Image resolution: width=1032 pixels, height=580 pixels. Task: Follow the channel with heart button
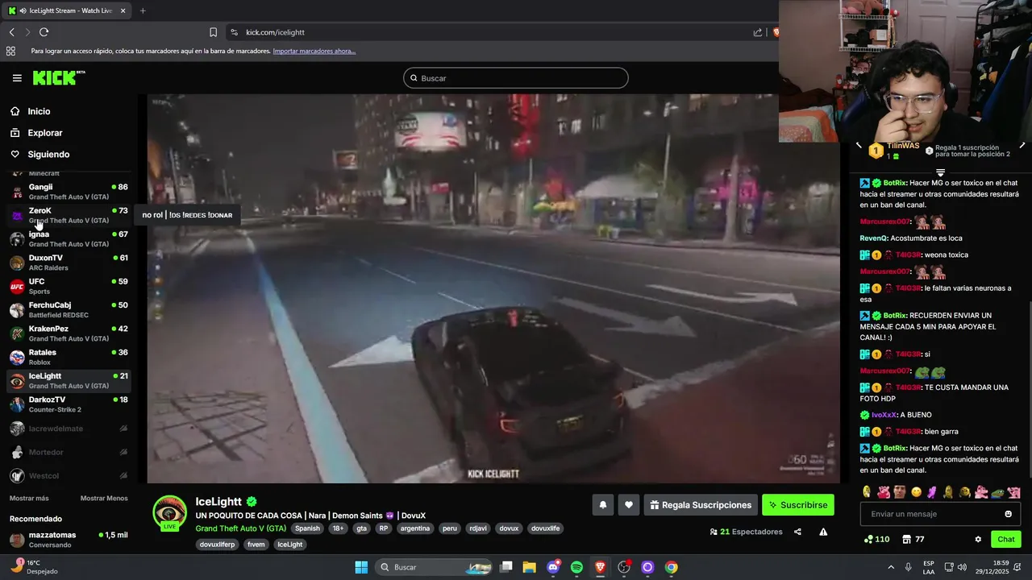pos(629,505)
